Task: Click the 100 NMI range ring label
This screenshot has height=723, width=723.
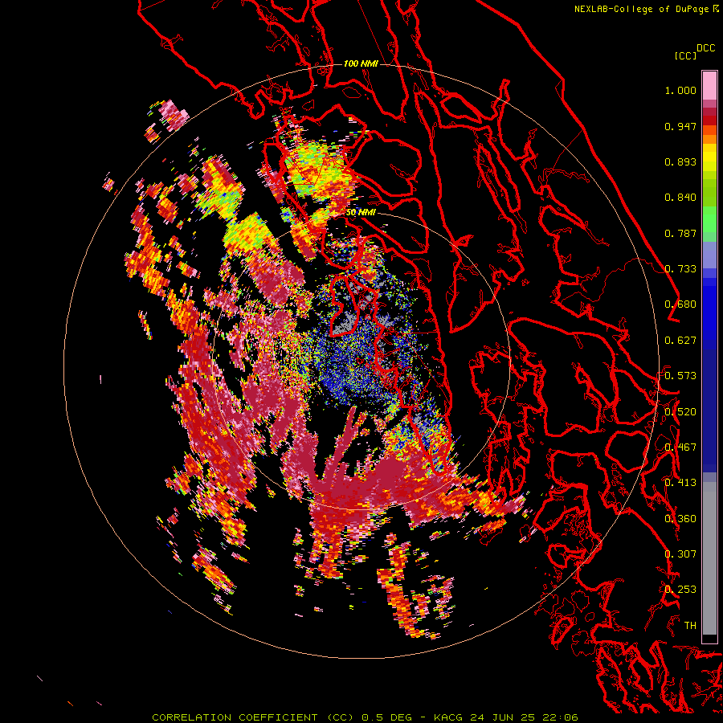Action: [361, 63]
